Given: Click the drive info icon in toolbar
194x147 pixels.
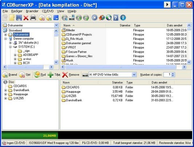Looking at the screenshot, I should point(72,18).
